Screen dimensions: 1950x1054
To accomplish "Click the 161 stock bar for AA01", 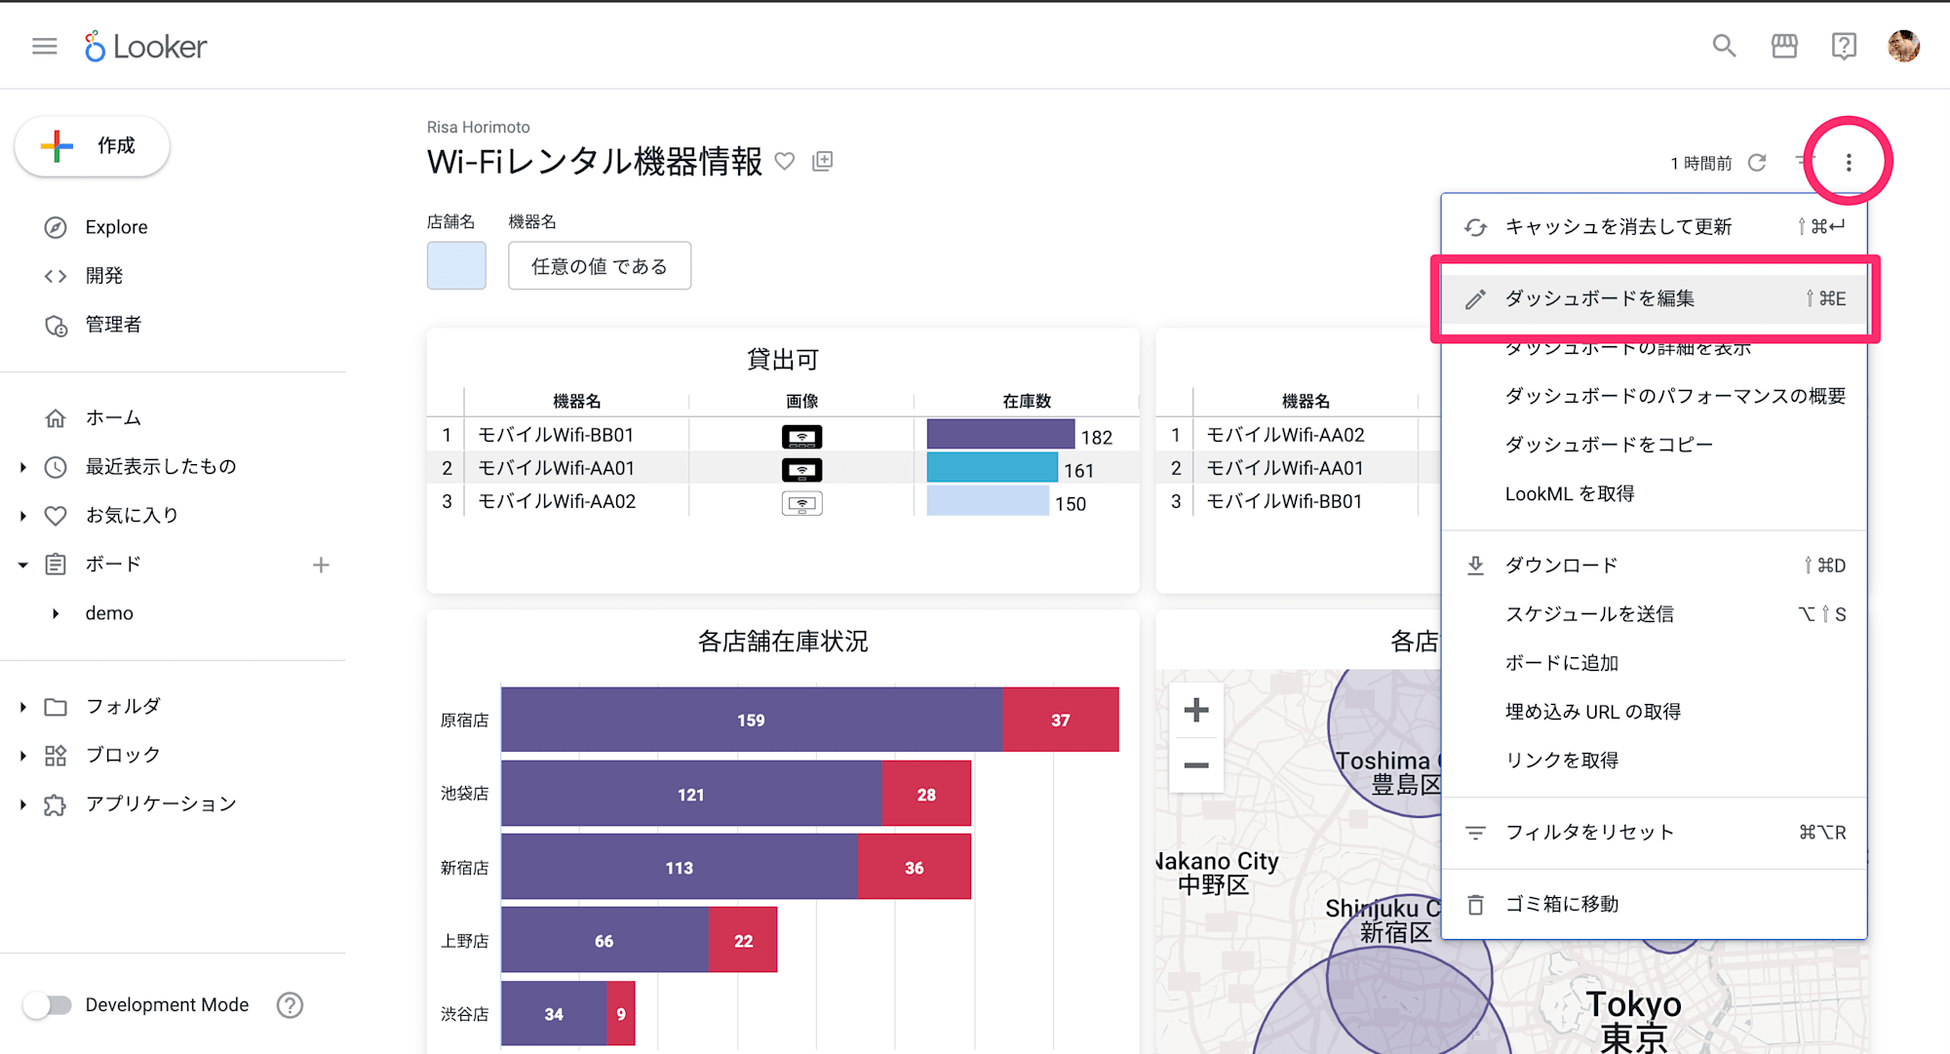I will [992, 468].
